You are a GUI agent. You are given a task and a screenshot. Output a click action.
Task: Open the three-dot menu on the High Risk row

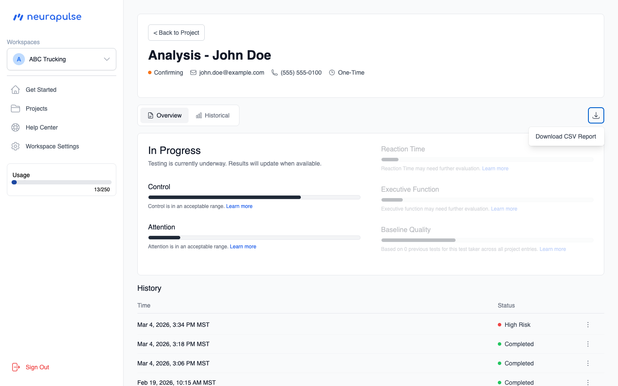coord(588,325)
